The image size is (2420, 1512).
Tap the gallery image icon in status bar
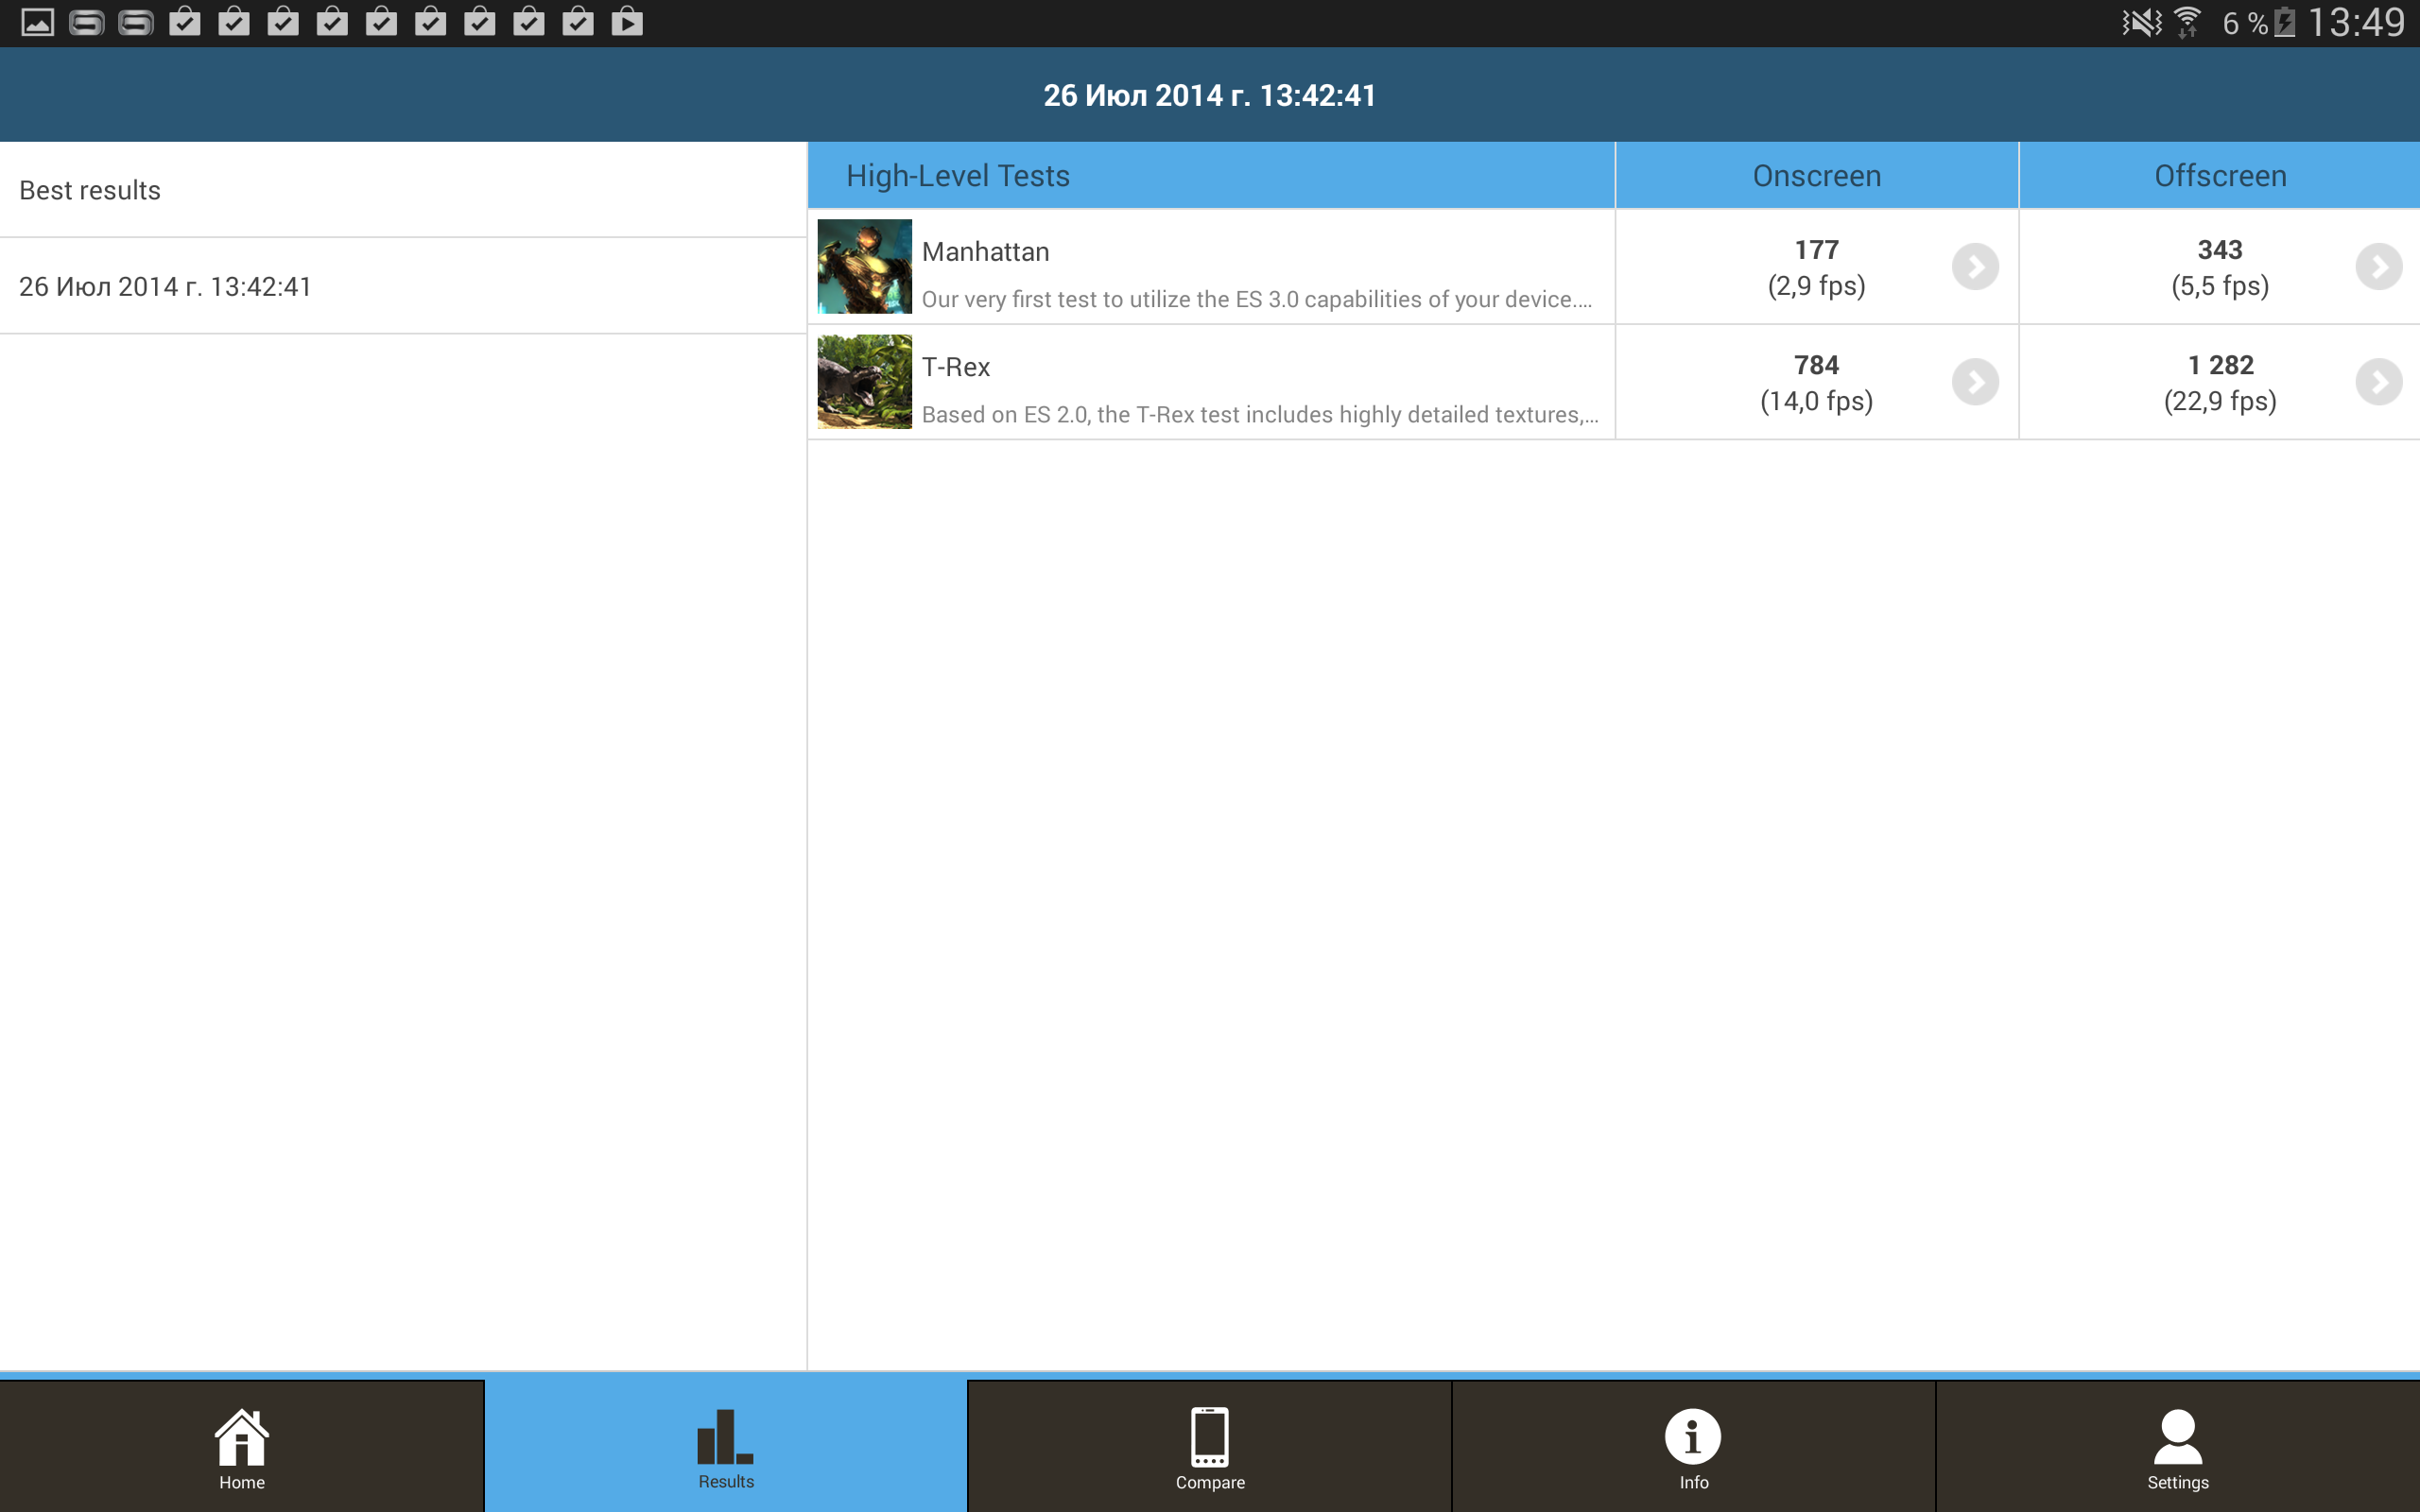tap(37, 22)
